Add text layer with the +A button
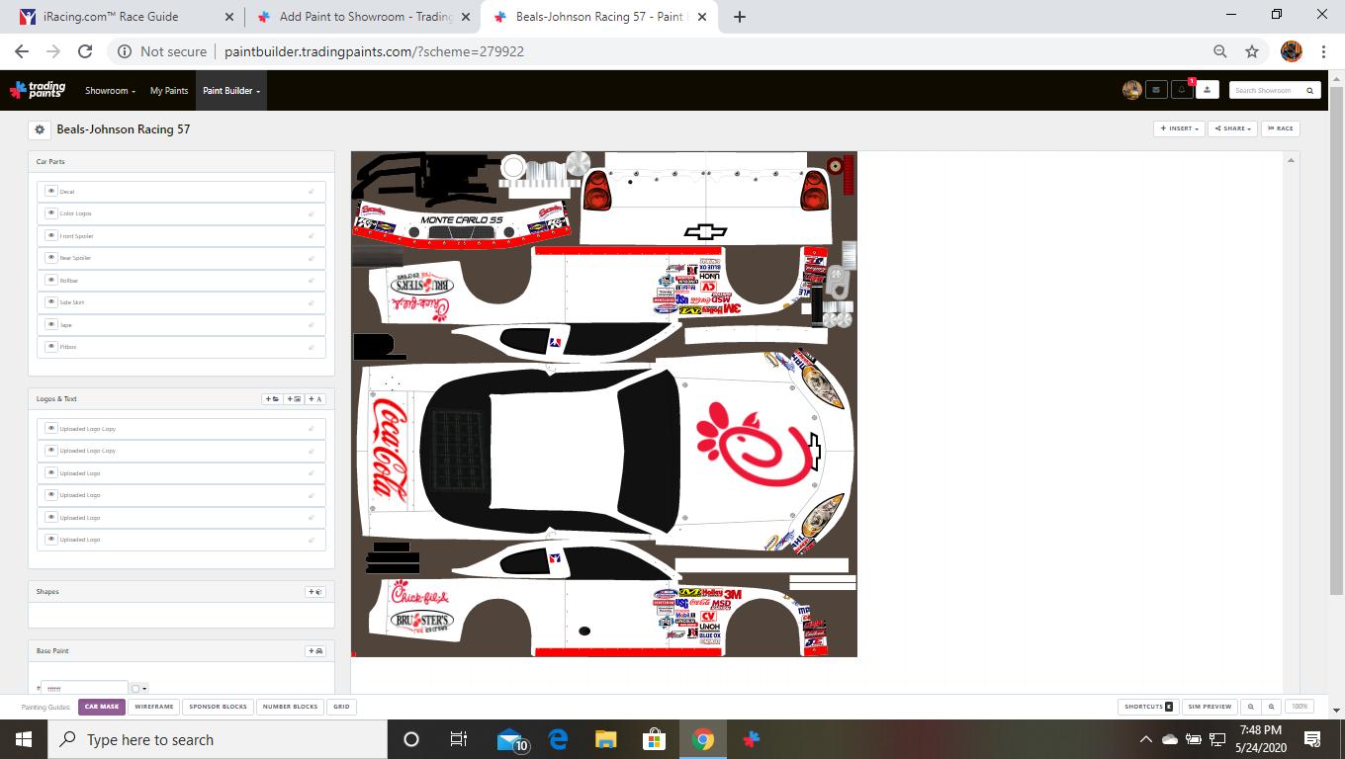 pyautogui.click(x=315, y=399)
